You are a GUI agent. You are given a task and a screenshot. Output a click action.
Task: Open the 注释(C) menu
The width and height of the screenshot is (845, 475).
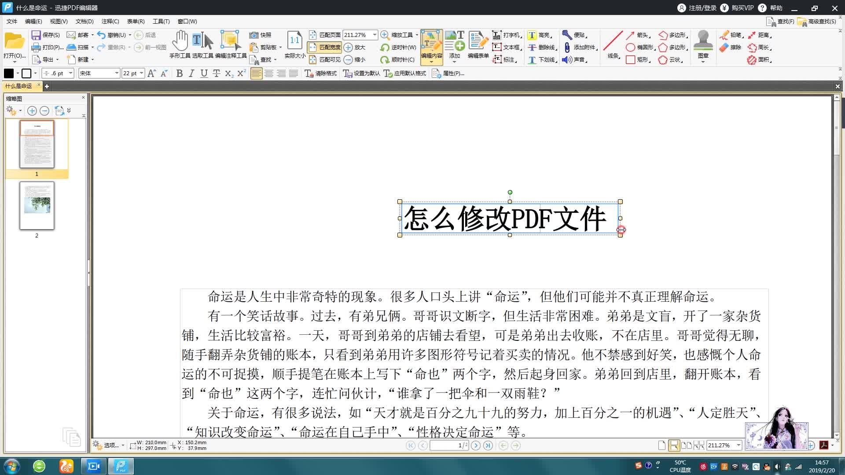pyautogui.click(x=110, y=21)
